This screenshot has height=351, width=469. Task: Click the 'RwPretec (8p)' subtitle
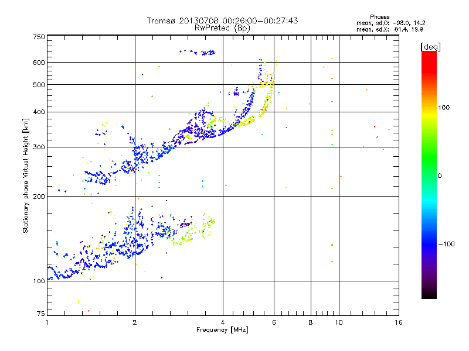(x=222, y=28)
